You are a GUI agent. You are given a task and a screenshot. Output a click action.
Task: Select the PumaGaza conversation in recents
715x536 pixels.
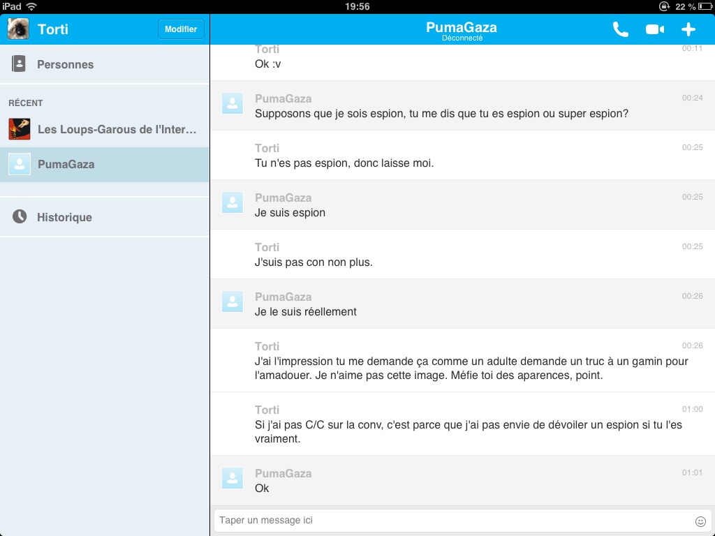[x=66, y=165]
